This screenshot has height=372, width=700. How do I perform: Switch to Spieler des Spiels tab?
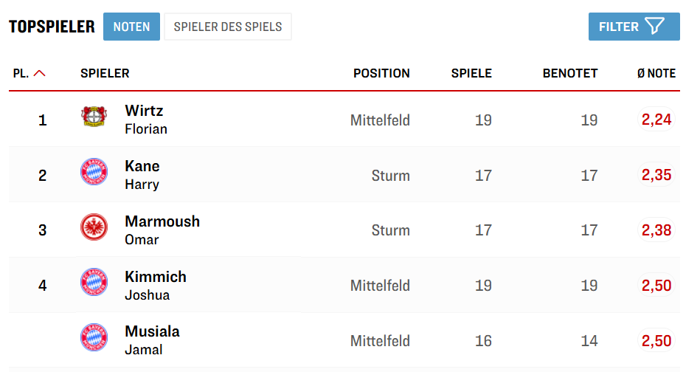(227, 27)
